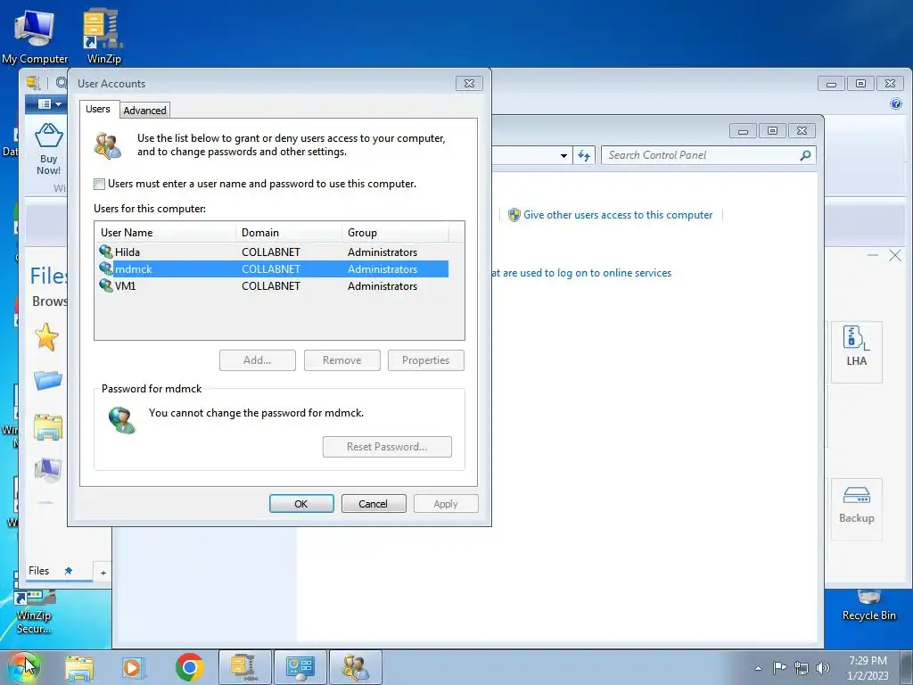
Task: Click the Show desktop strip beside the clock
Action: click(x=907, y=667)
